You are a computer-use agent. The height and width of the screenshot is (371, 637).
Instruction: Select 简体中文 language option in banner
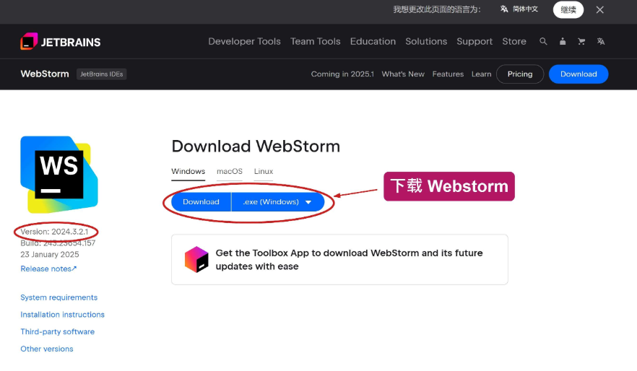click(519, 9)
